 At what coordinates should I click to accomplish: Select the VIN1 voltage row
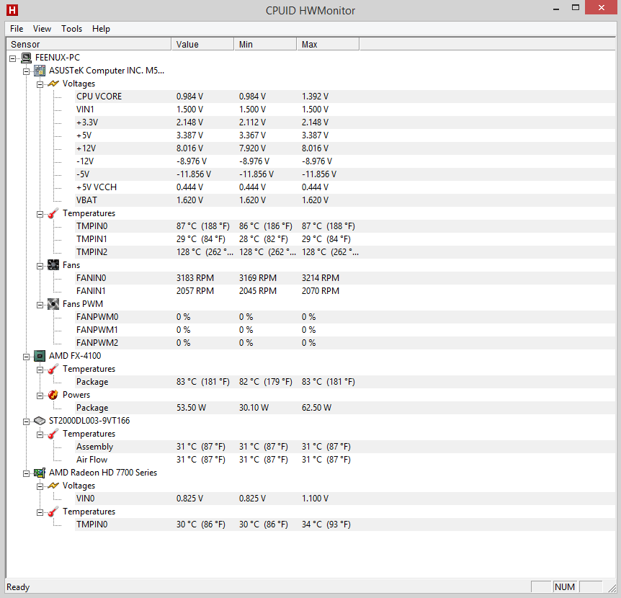pos(345,110)
